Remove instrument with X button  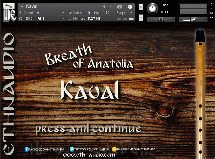click(x=211, y=4)
